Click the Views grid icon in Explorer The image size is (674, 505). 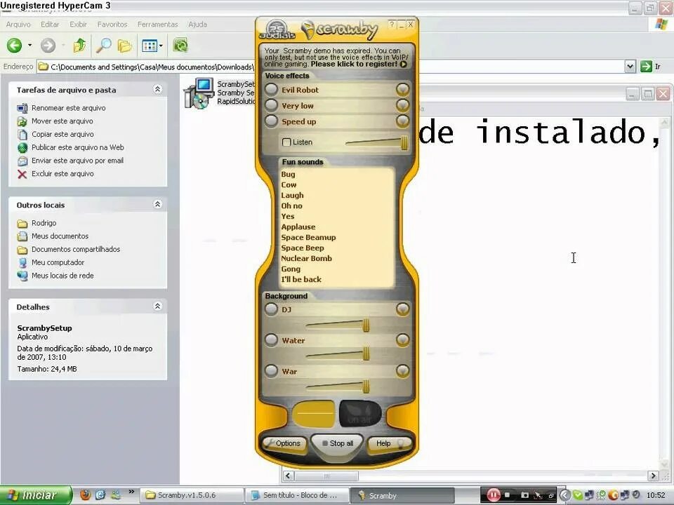(x=149, y=45)
